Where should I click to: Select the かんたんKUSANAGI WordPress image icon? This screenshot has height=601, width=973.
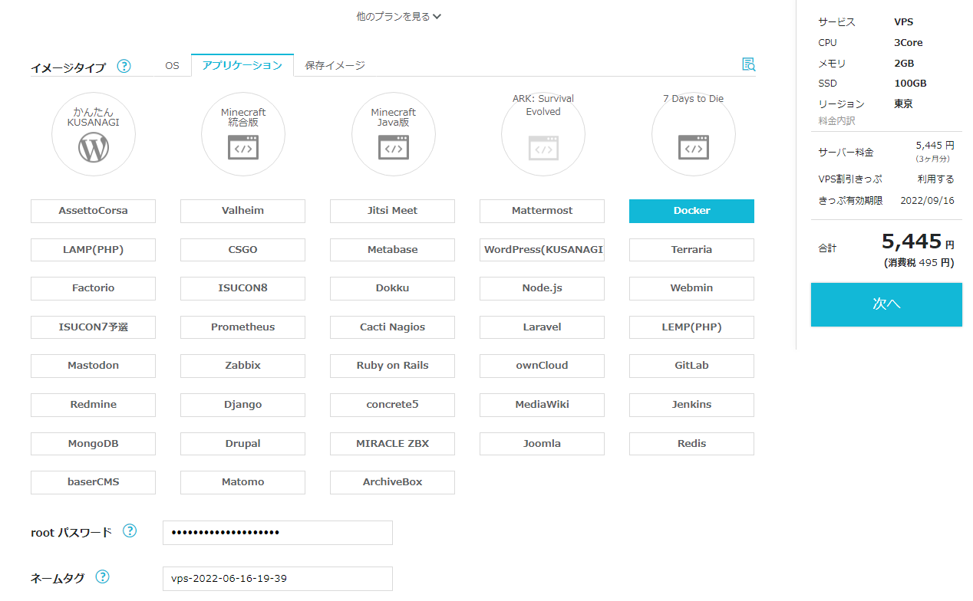coord(94,135)
